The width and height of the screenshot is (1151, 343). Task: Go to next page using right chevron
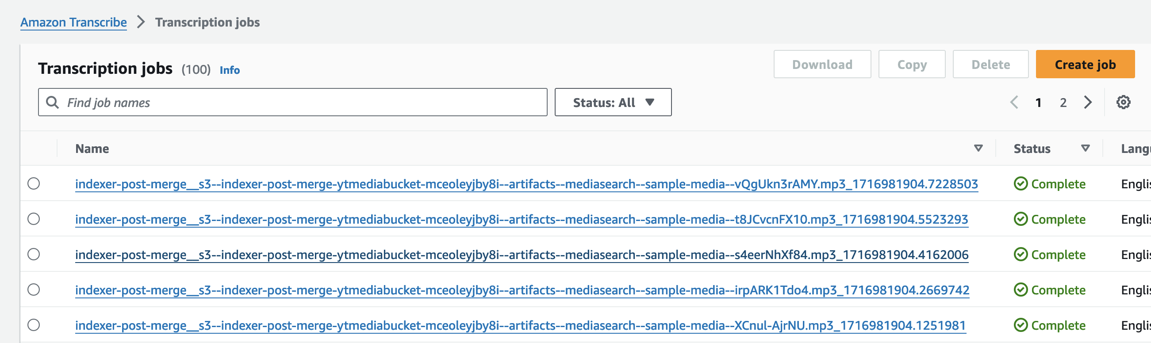tap(1088, 102)
